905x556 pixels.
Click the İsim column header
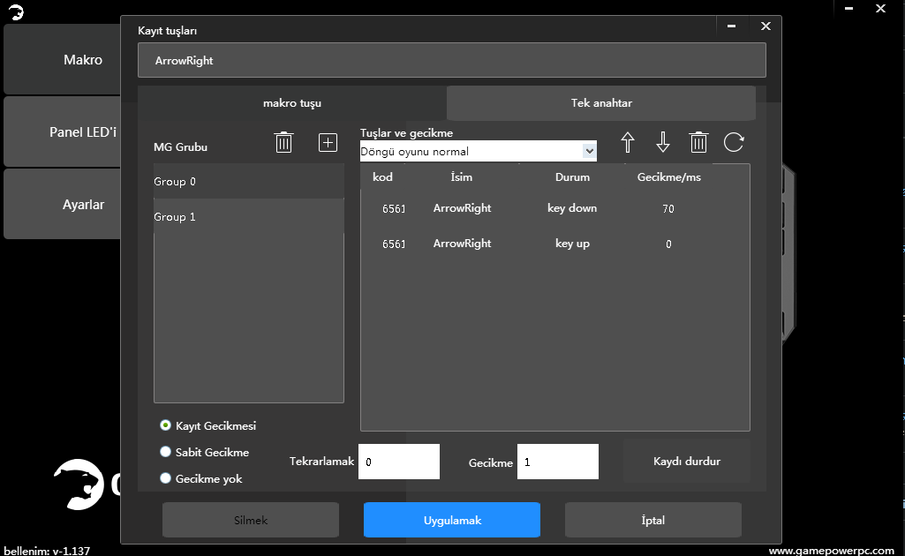coord(461,177)
